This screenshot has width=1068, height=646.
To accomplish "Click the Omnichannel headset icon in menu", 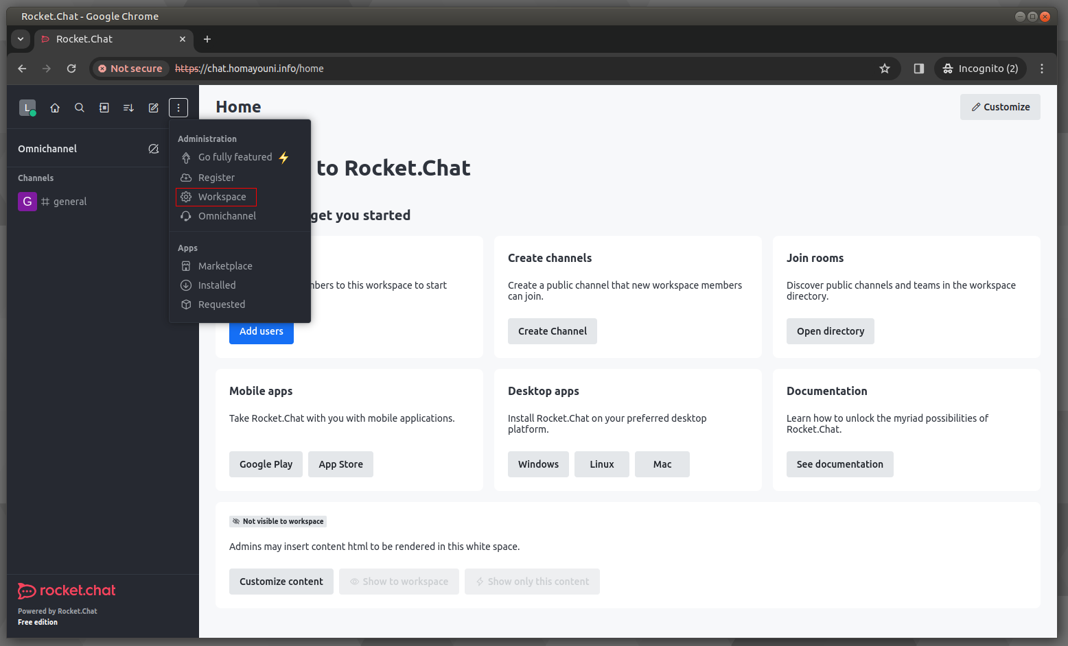I will pos(186,216).
